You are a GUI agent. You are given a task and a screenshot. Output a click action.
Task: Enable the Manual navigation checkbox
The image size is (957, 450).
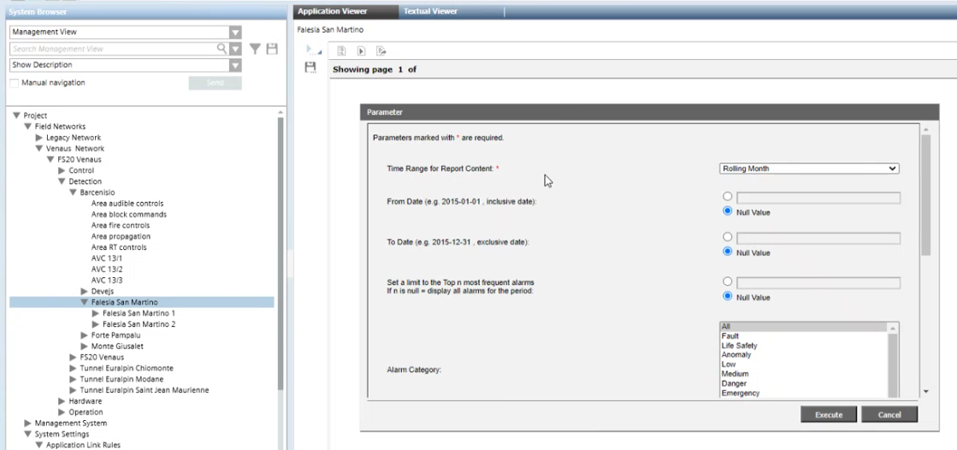coord(15,83)
